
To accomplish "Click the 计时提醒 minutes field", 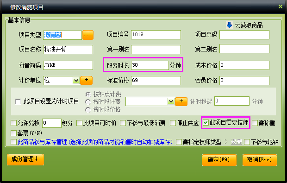I will click(x=232, y=101).
